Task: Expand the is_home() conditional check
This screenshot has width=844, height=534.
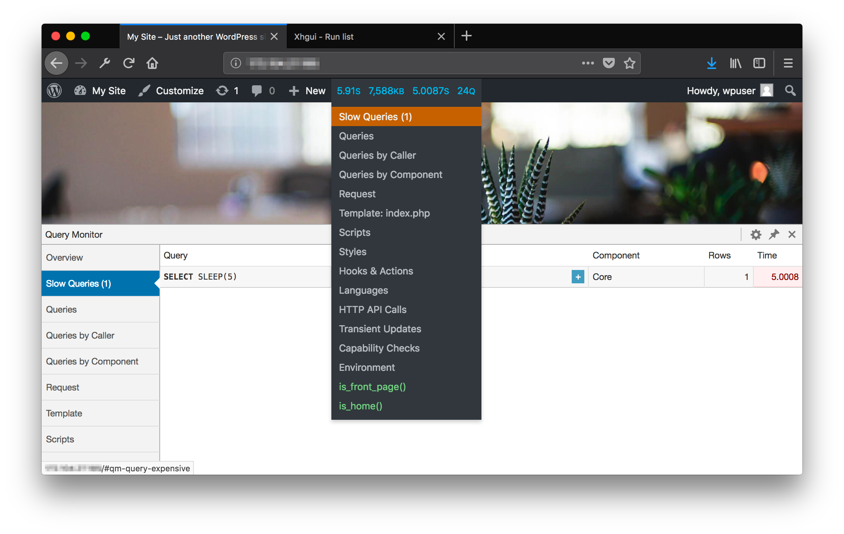Action: 360,406
